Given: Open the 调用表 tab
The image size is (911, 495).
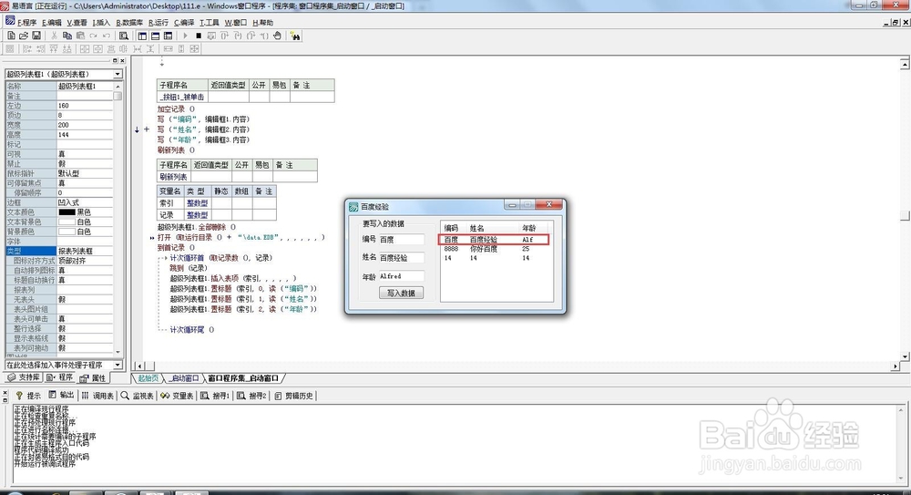Looking at the screenshot, I should [97, 396].
